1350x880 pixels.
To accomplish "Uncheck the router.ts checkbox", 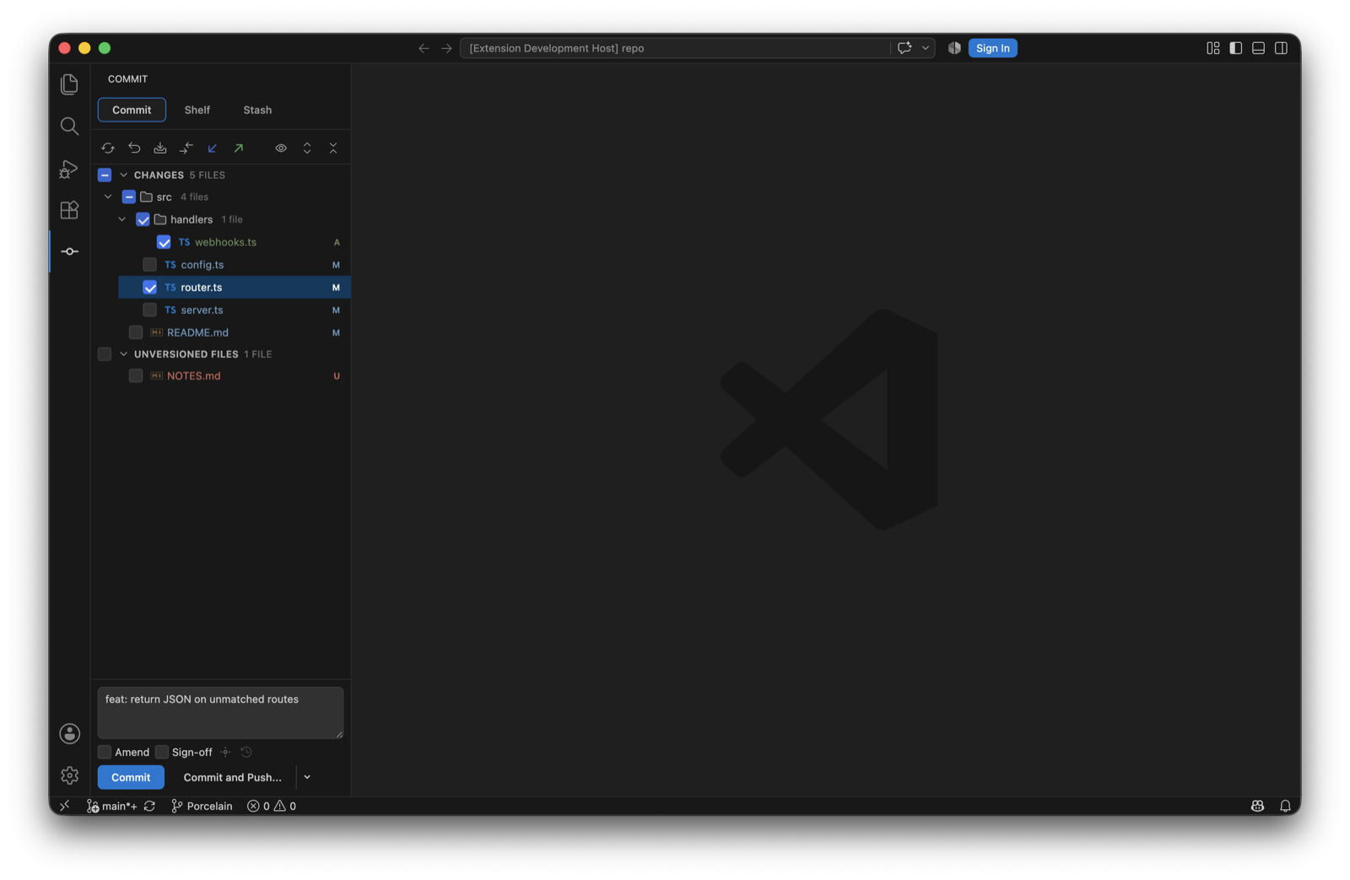I will coord(149,288).
